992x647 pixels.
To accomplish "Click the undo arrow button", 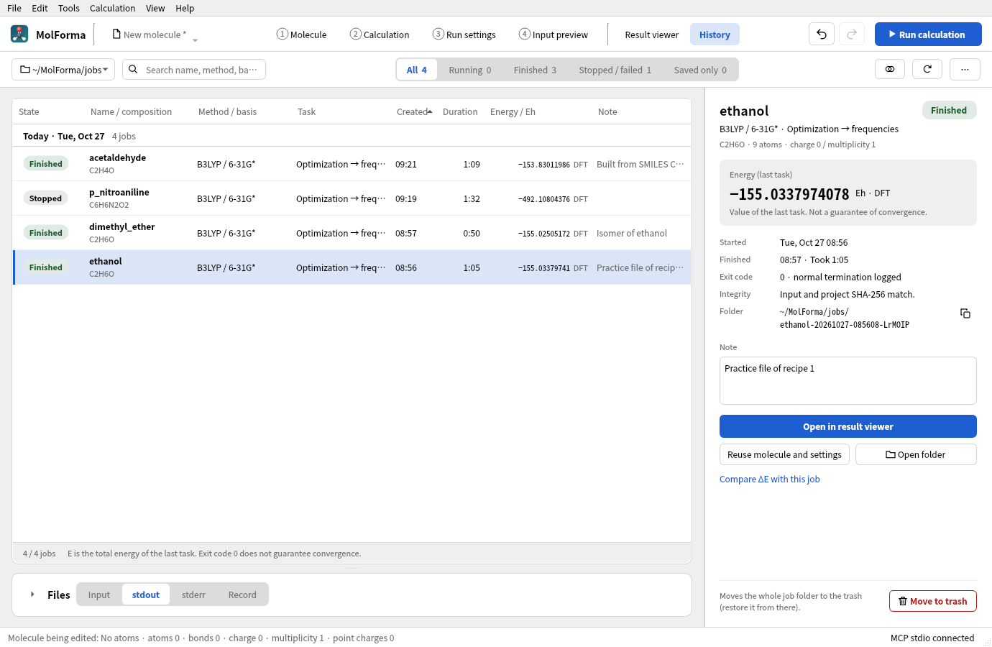I will [822, 34].
